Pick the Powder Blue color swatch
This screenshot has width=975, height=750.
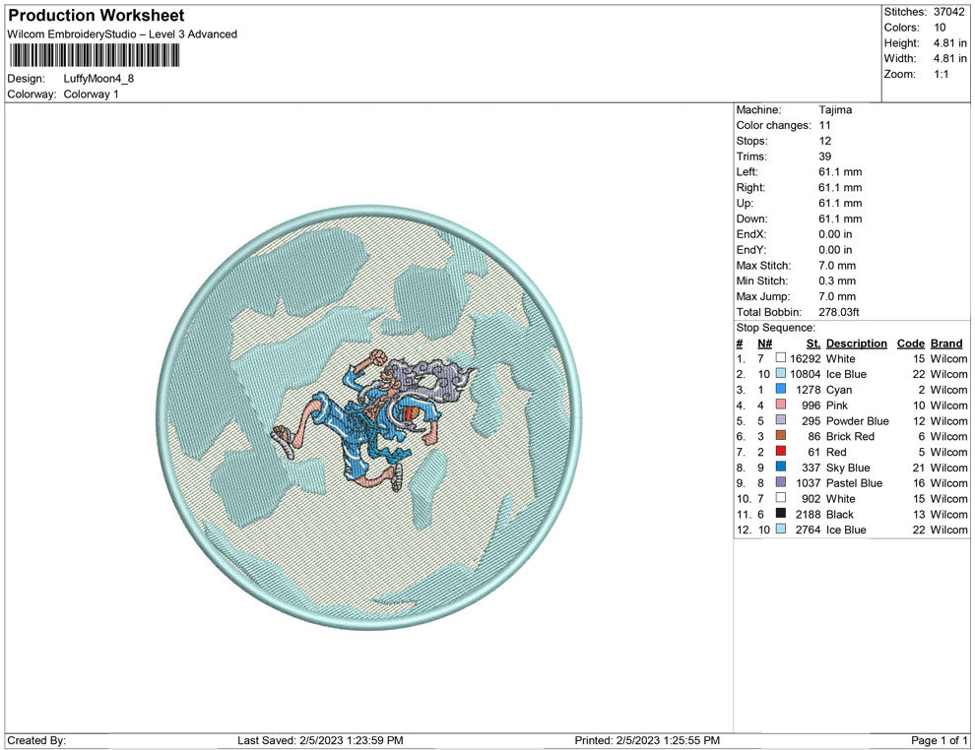(x=780, y=421)
